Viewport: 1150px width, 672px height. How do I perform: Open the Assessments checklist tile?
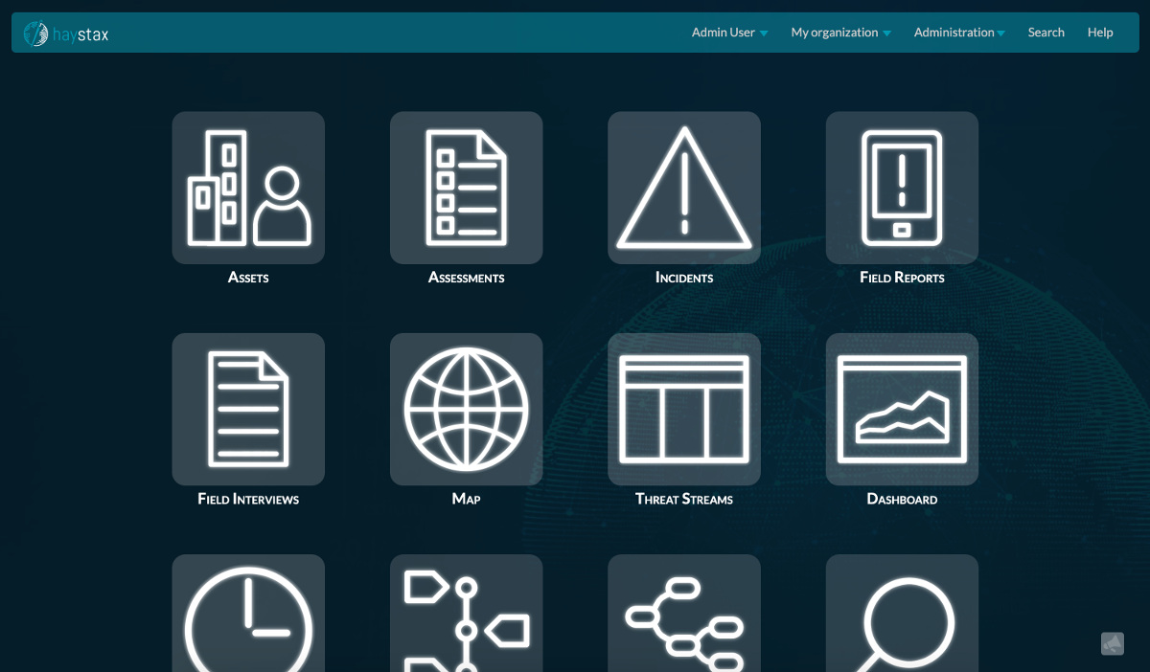pyautogui.click(x=466, y=188)
